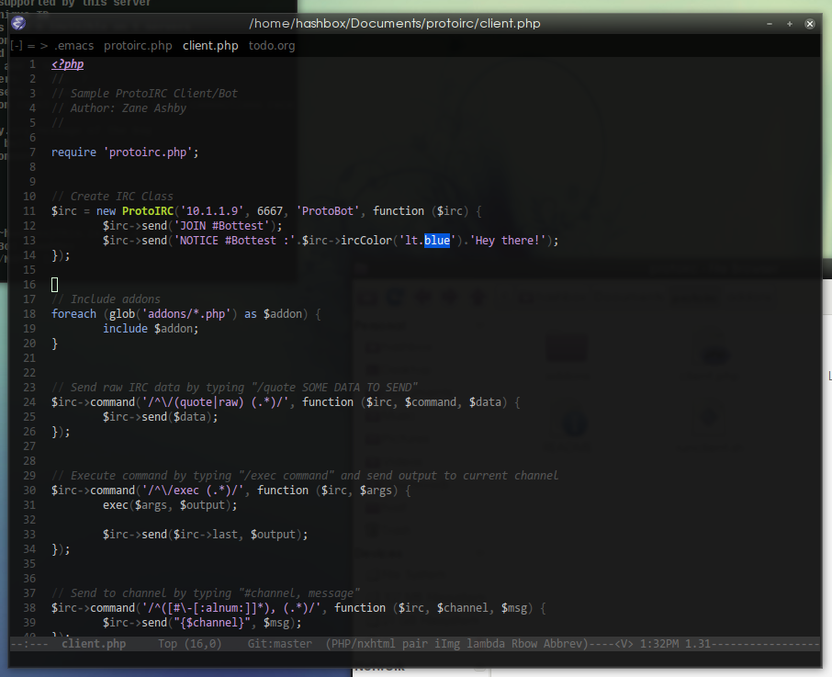
Task: Click 'include $addon;' on line 19
Action: click(x=151, y=329)
